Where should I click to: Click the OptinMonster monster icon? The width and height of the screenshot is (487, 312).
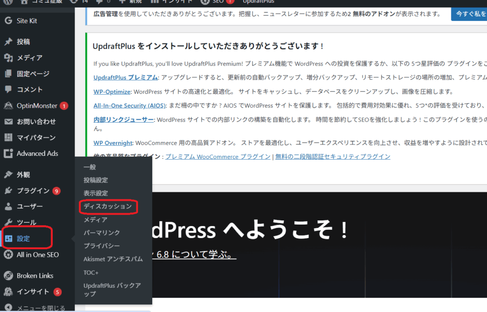pos(9,105)
